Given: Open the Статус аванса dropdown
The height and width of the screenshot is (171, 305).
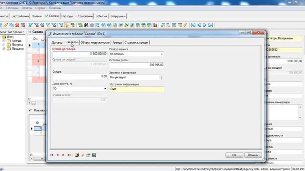Looking at the screenshot, I should point(162,54).
